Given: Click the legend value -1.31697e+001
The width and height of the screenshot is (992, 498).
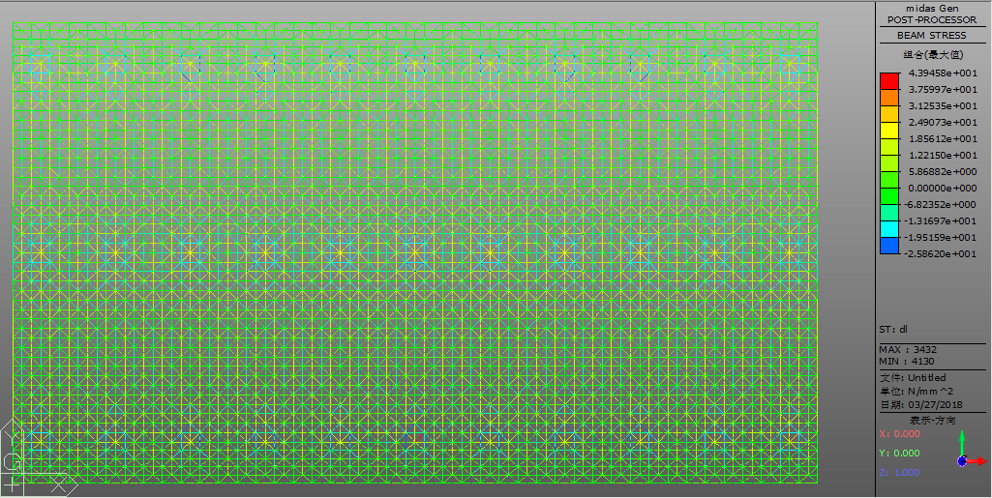Looking at the screenshot, I should (942, 220).
